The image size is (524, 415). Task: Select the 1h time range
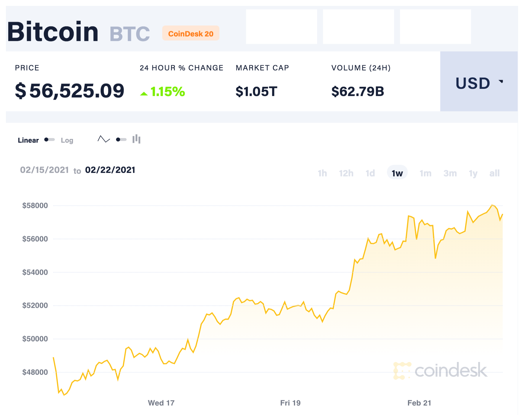322,173
